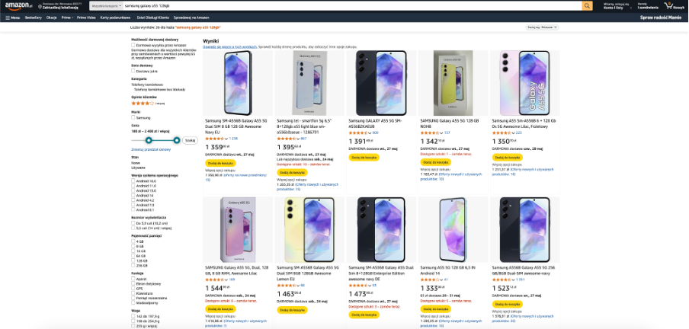This screenshot has height=329, width=689.
Task: Expand the sort by dropdown
Action: click(540, 27)
